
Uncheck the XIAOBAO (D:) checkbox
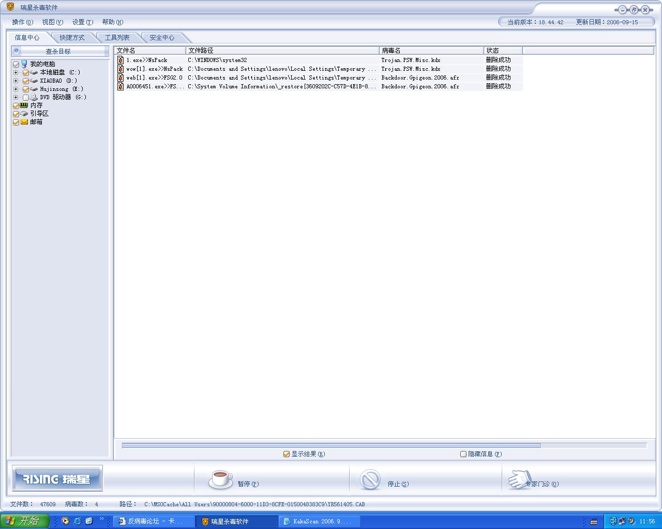coord(26,81)
